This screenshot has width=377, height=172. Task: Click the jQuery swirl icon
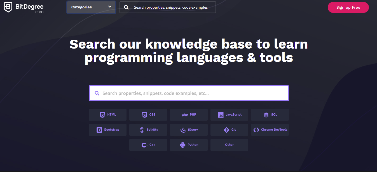tap(183, 130)
